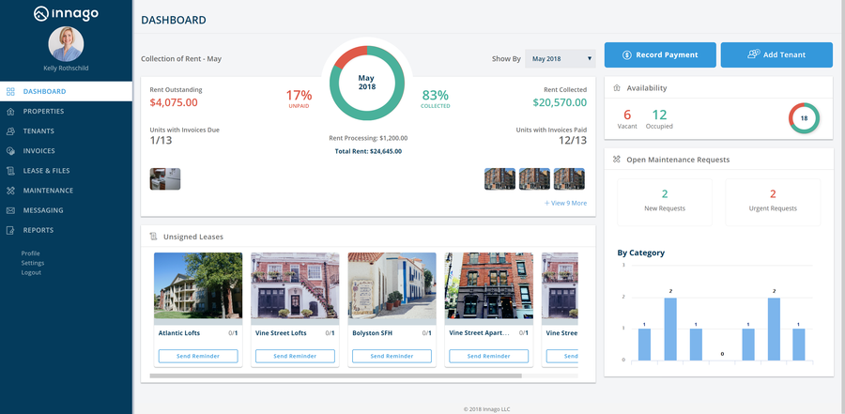
Task: Click the Reports icon in sidebar
Action: click(10, 230)
